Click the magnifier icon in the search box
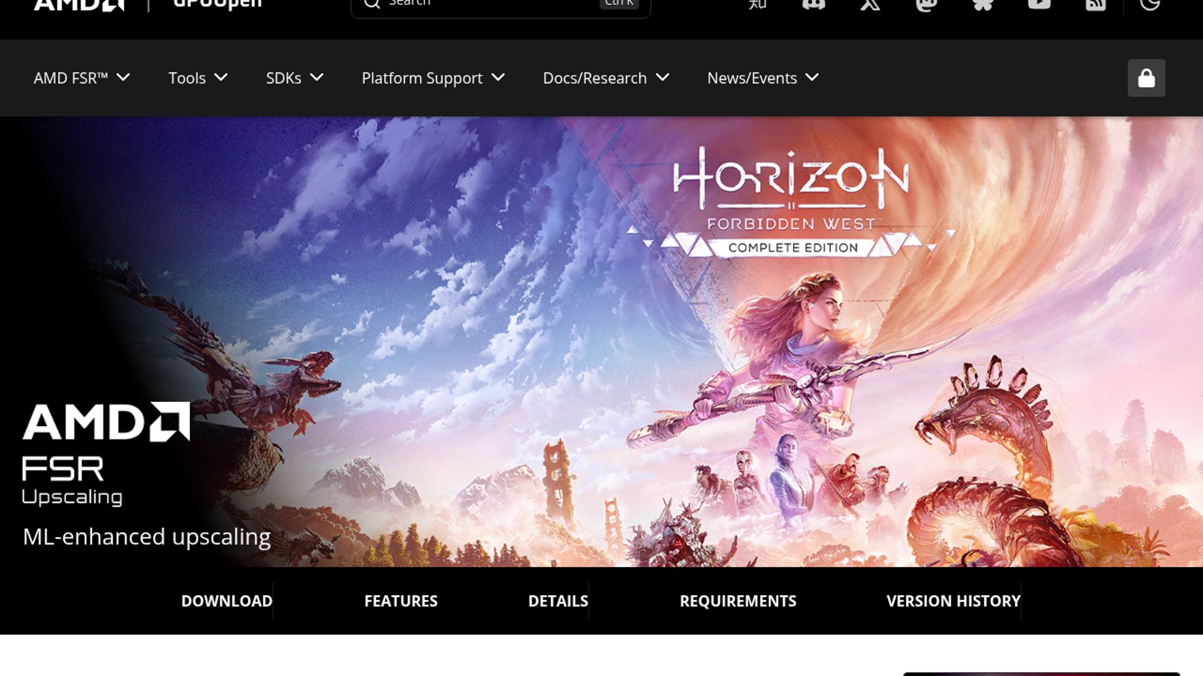 tap(372, 3)
